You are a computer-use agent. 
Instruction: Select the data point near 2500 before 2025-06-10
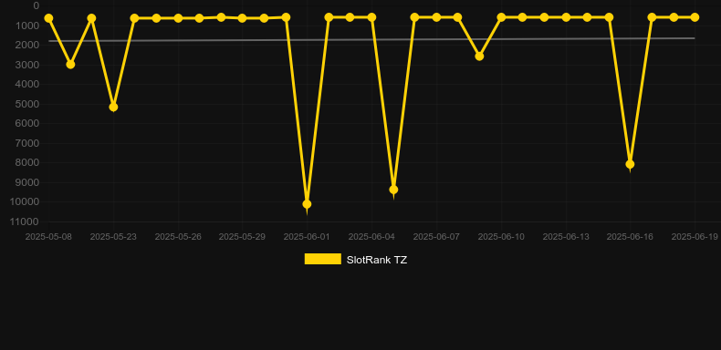(x=479, y=56)
